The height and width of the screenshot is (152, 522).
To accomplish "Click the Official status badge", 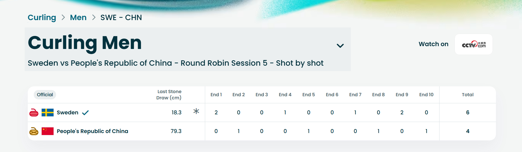I will (45, 95).
